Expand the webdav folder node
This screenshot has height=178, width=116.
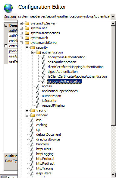(x=27, y=115)
